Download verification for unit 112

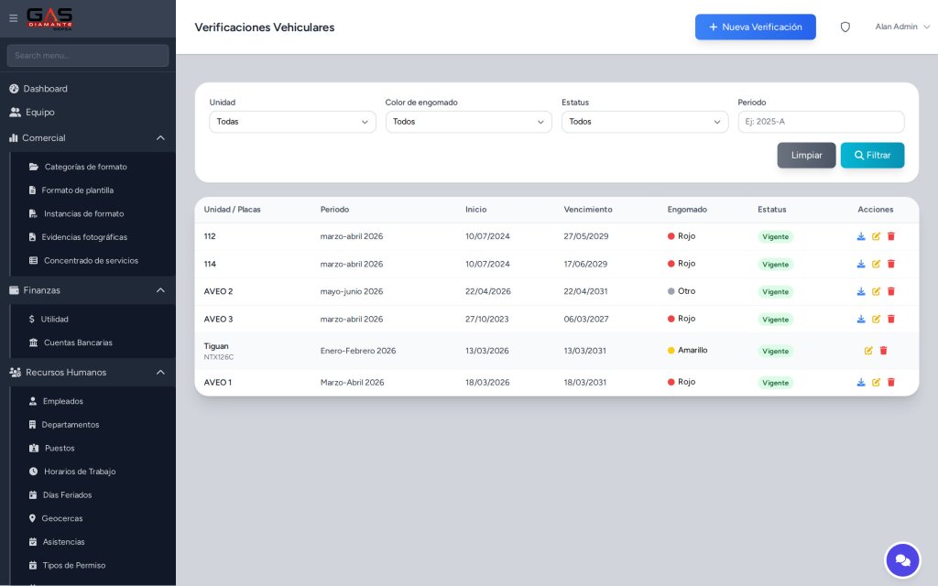861,236
